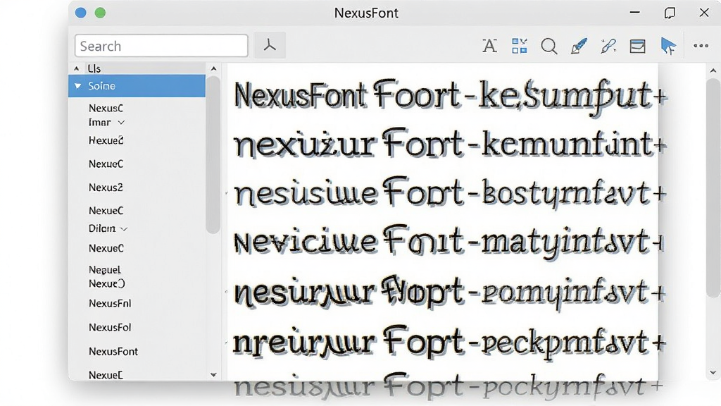
Task: Select NexusFnl in the sidebar list
Action: pos(110,304)
